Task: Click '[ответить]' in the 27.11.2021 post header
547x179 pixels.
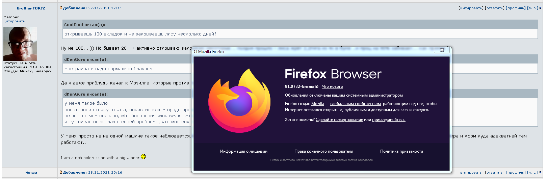Action: (495, 8)
